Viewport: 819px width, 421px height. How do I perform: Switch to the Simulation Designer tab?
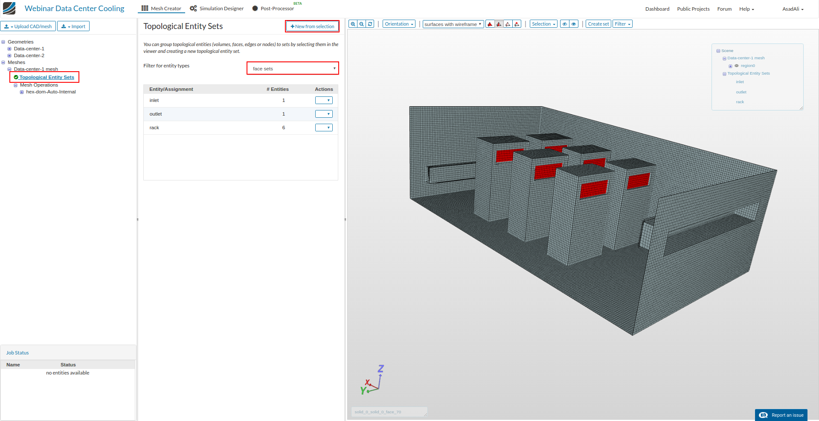(x=217, y=9)
